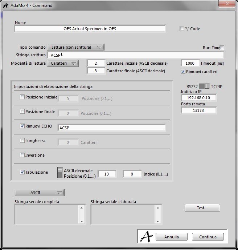Open the Tipo comando dropdown
The image size is (238, 250).
pyautogui.click(x=76, y=47)
